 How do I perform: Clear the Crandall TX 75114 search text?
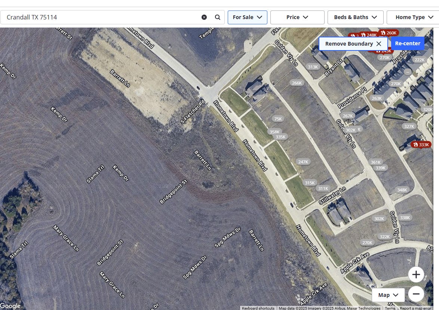pyautogui.click(x=204, y=17)
